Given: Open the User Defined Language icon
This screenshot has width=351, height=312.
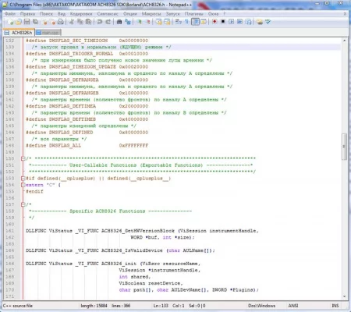Looking at the screenshot, I should (x=204, y=22).
